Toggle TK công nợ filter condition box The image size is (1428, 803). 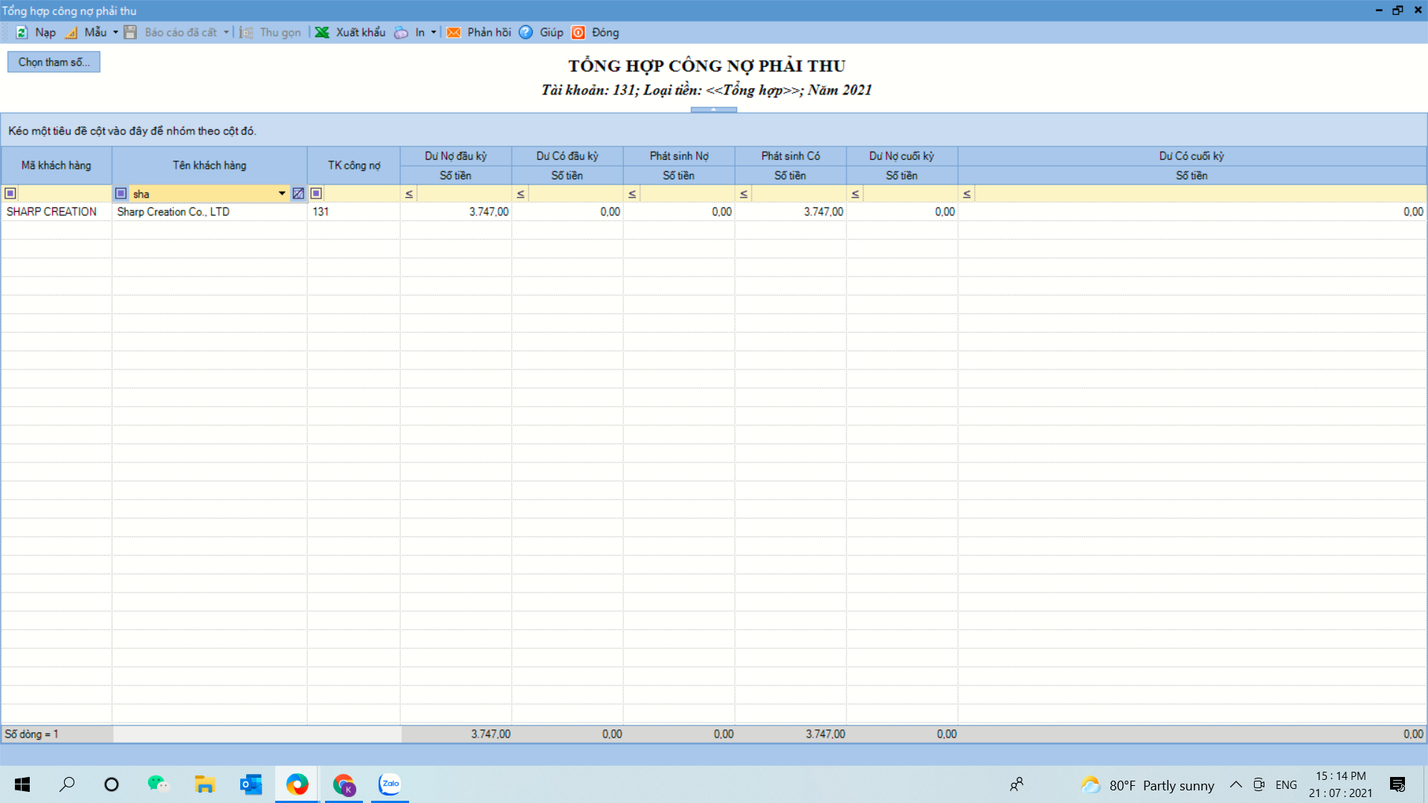click(x=316, y=193)
